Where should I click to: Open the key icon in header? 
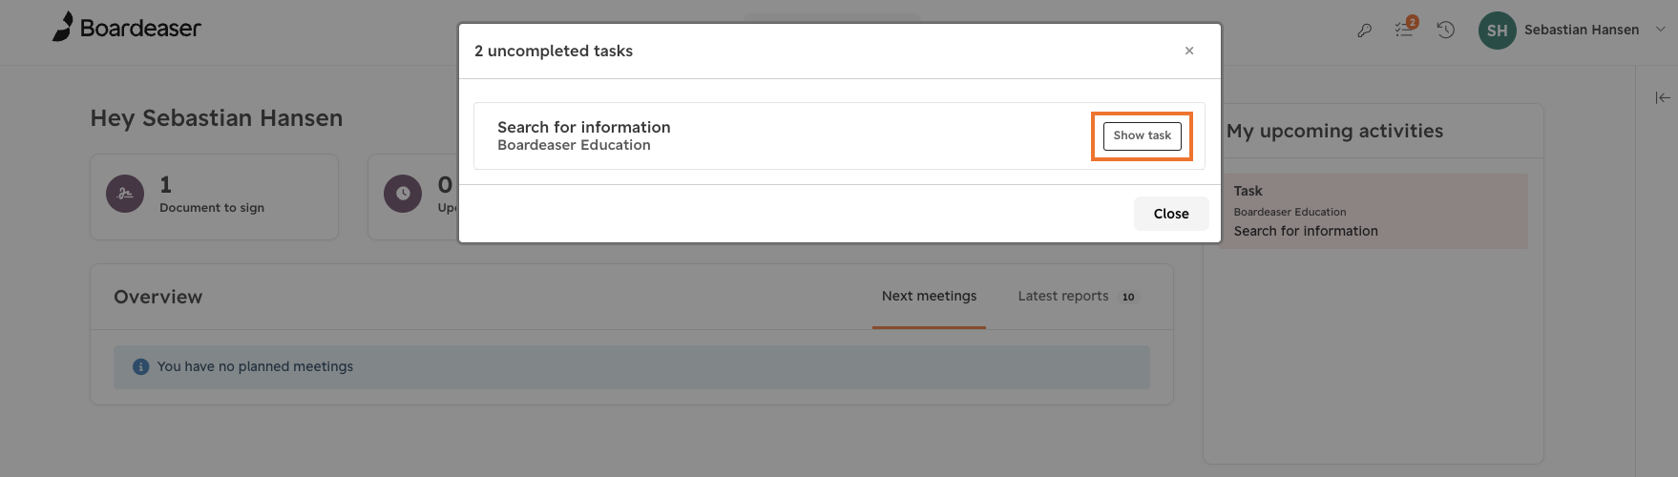click(x=1364, y=31)
